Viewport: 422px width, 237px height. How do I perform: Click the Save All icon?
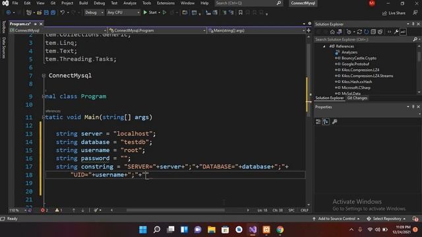coord(53,13)
